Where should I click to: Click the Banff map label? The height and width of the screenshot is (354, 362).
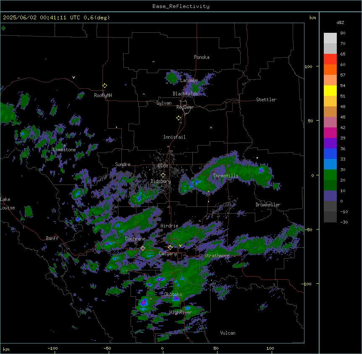(x=52, y=238)
